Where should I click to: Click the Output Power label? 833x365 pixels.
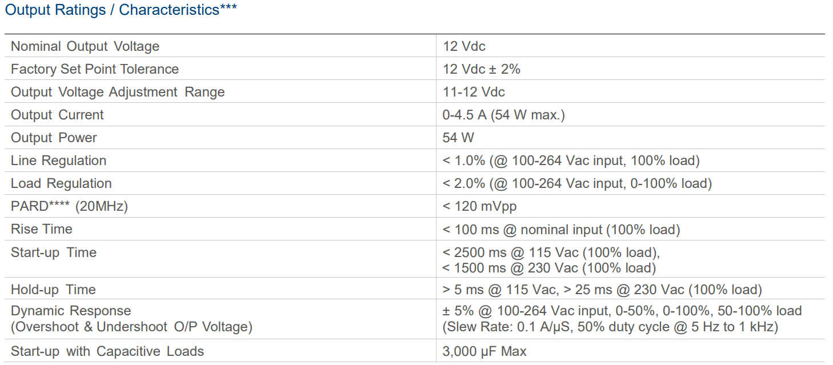coord(54,138)
